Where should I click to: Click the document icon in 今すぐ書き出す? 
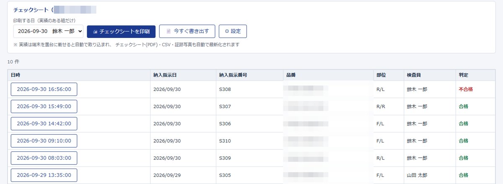click(x=169, y=31)
